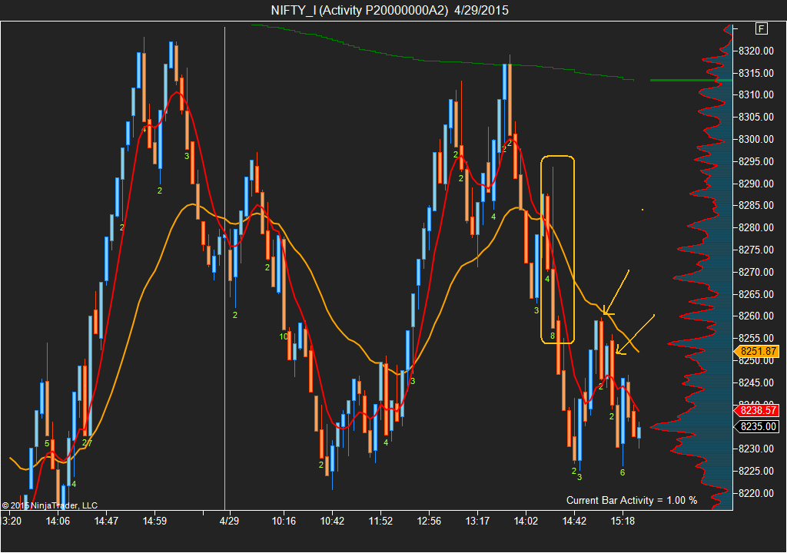Click the Current Bar Activity = 1.00 % text
Screen dimensions: 787x553
coord(632,500)
